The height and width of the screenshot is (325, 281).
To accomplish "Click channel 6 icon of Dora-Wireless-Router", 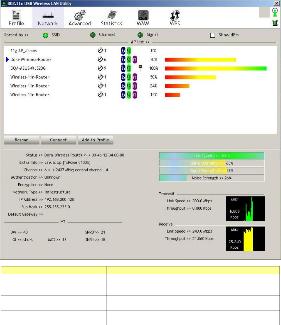I will (x=101, y=59).
